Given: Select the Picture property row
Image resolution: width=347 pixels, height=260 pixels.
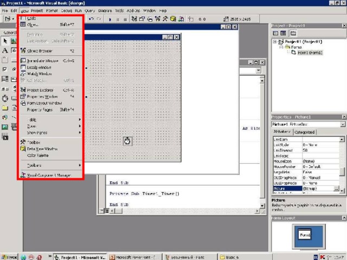Looking at the screenshot, I should point(306,188).
